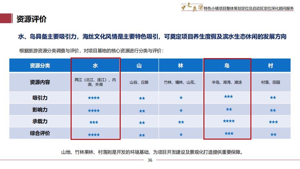Screen dimensions: 300x169
Task: Click 林 column 综合评价 single star
Action: point(181,135)
